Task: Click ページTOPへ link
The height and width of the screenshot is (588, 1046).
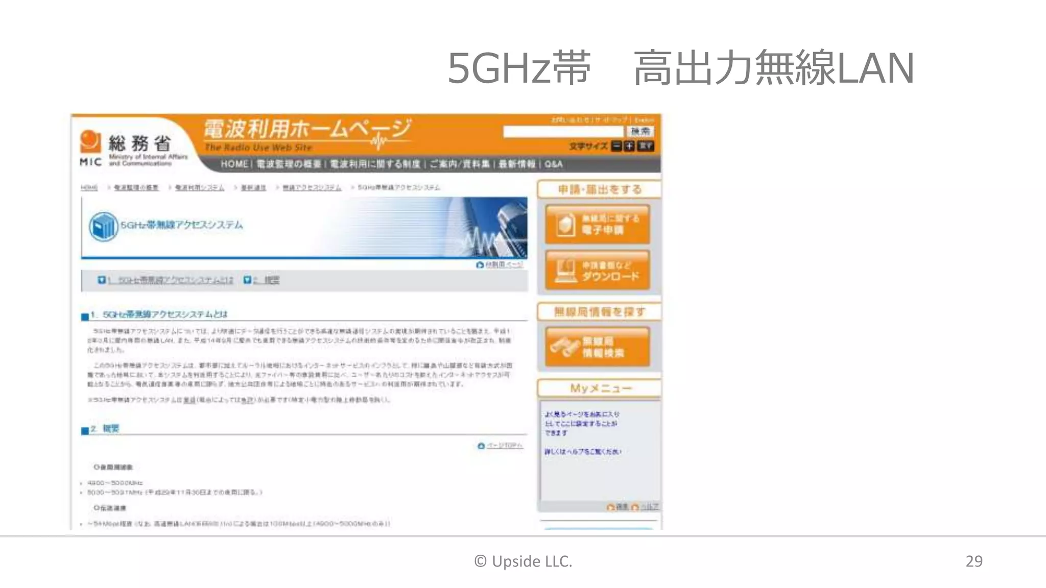Action: click(x=505, y=446)
